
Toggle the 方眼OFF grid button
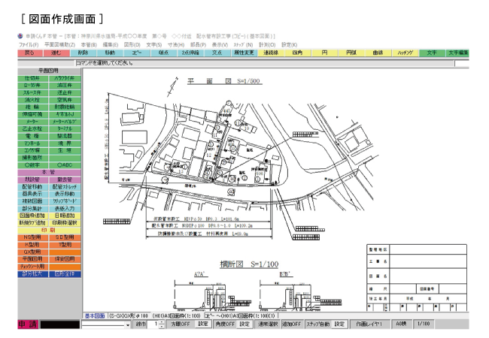click(x=181, y=324)
